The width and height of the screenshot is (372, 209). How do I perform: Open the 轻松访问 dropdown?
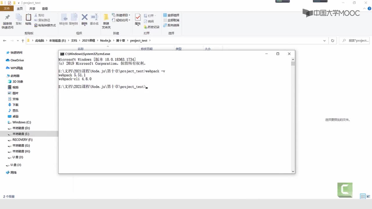point(121,20)
